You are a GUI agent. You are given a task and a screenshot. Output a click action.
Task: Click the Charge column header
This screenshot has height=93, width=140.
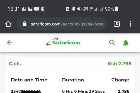click(x=120, y=80)
